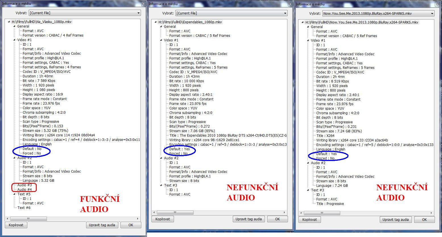Click right scroll arrow in Expendables window
442x237 pixels.
284,212
